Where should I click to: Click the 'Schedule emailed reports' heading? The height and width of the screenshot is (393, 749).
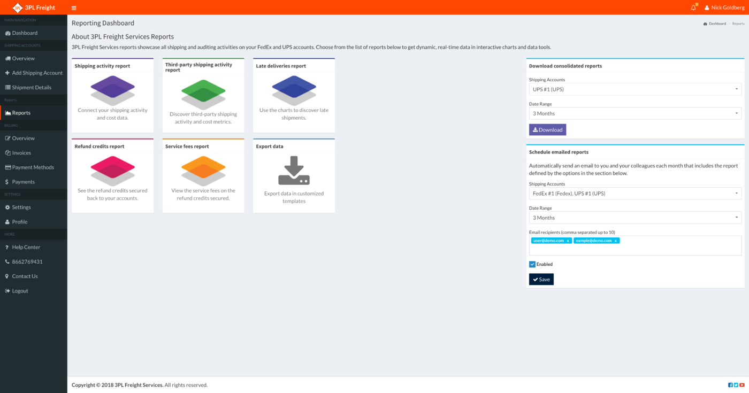point(559,152)
